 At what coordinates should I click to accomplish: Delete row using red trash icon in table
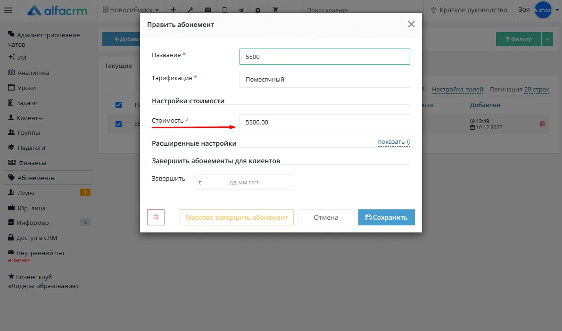[542, 124]
